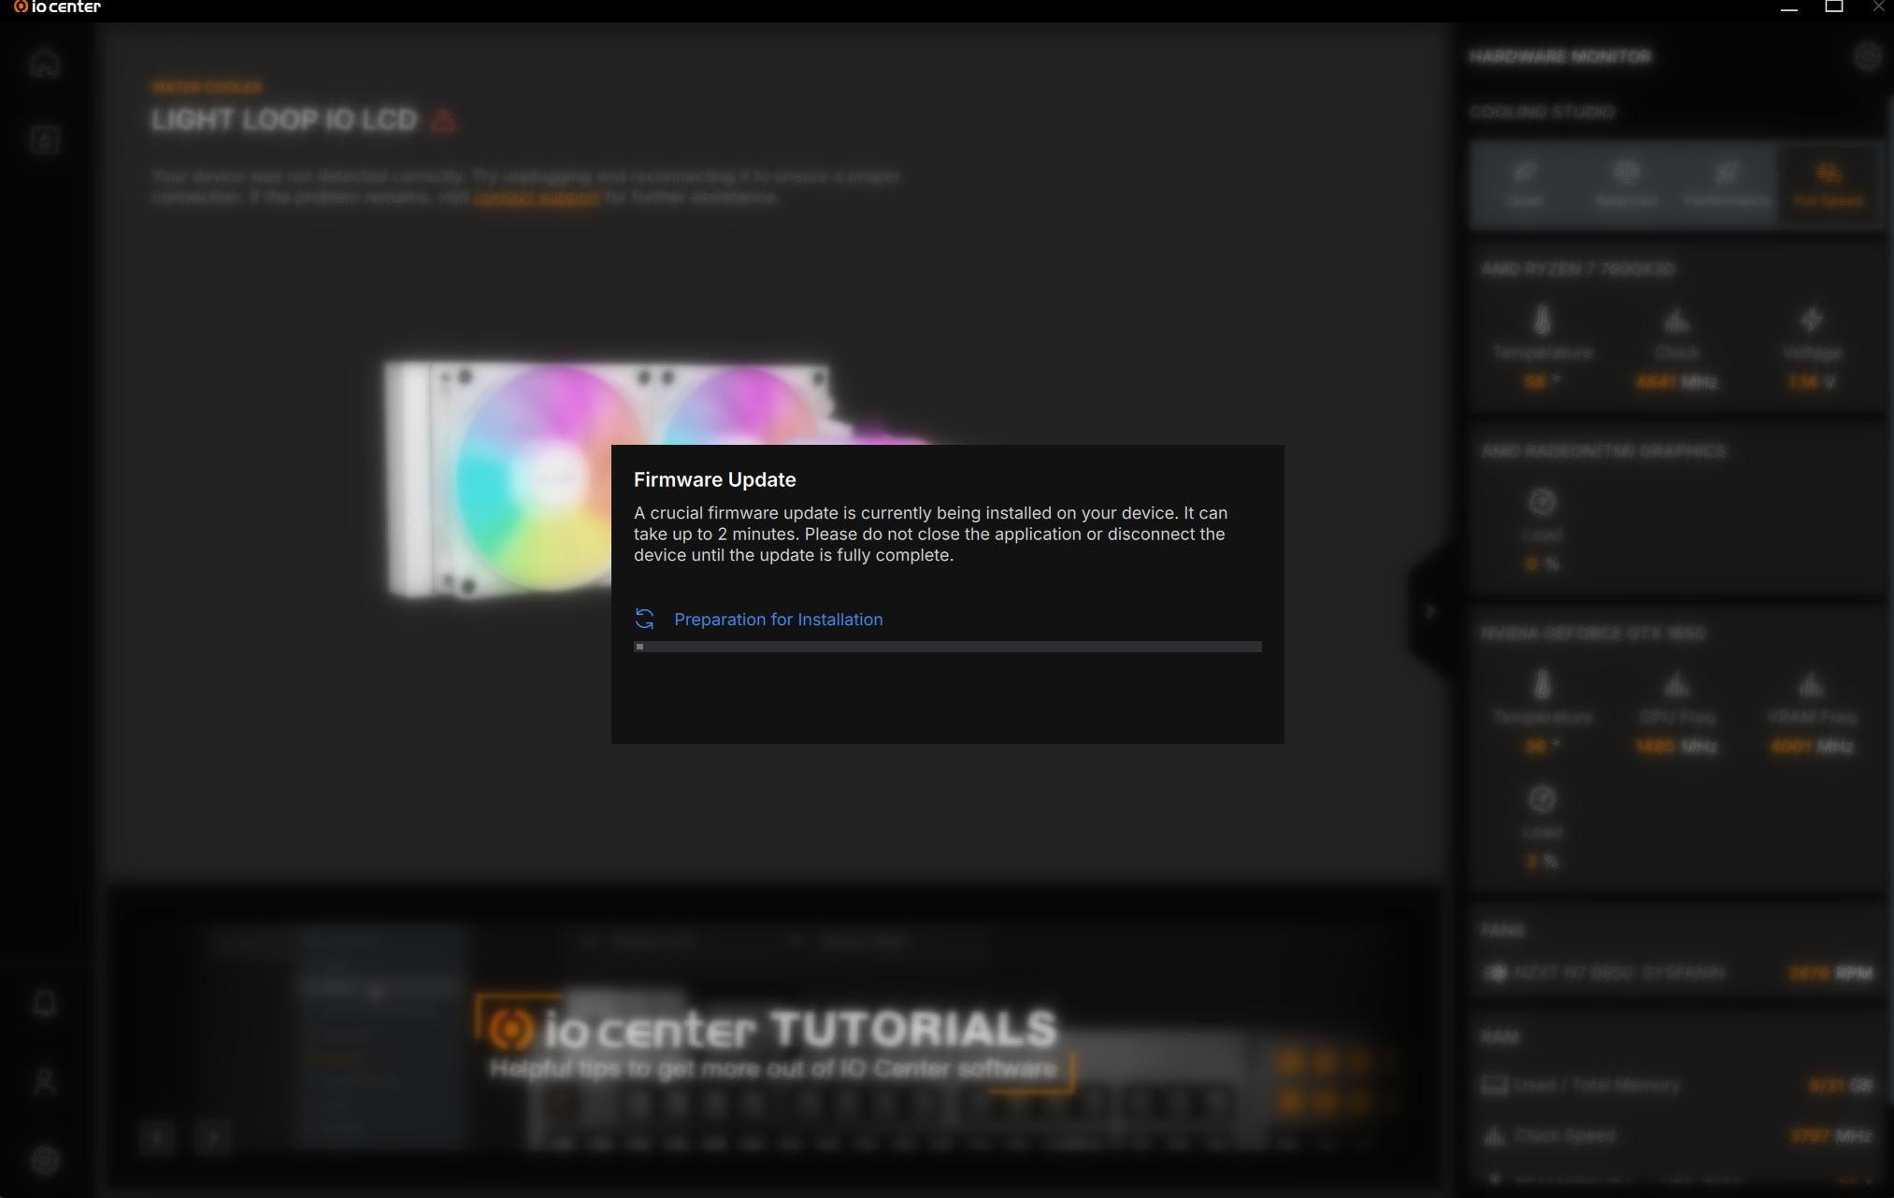1894x1198 pixels.
Task: Click the system fan RPM value
Action: [x=1830, y=974]
